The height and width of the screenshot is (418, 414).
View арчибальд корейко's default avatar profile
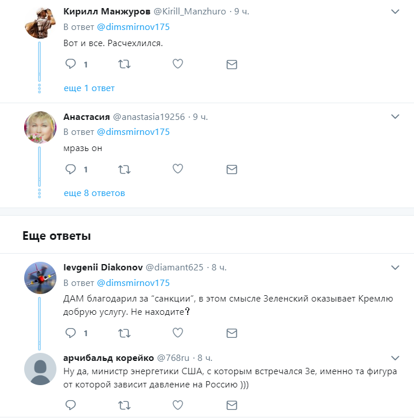pos(40,369)
